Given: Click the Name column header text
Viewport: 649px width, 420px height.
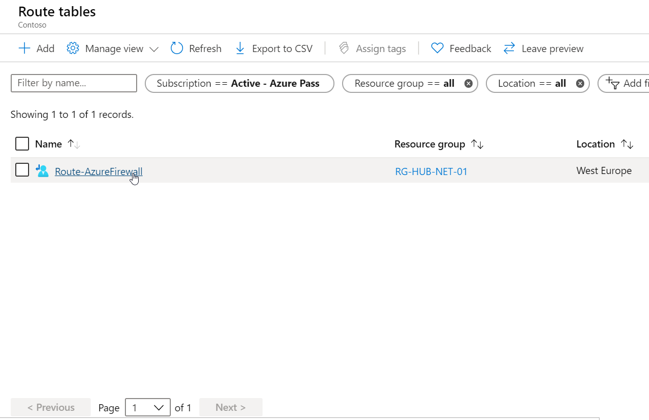Looking at the screenshot, I should [x=48, y=144].
